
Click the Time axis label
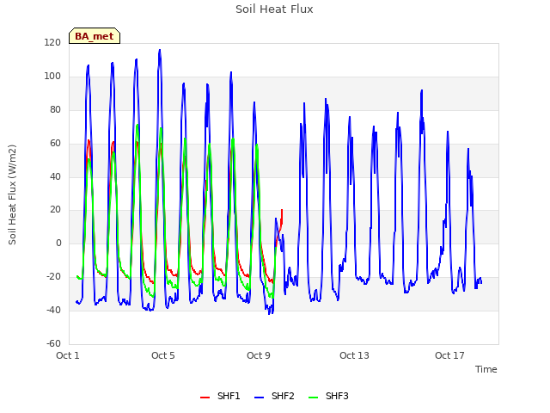(x=486, y=369)
